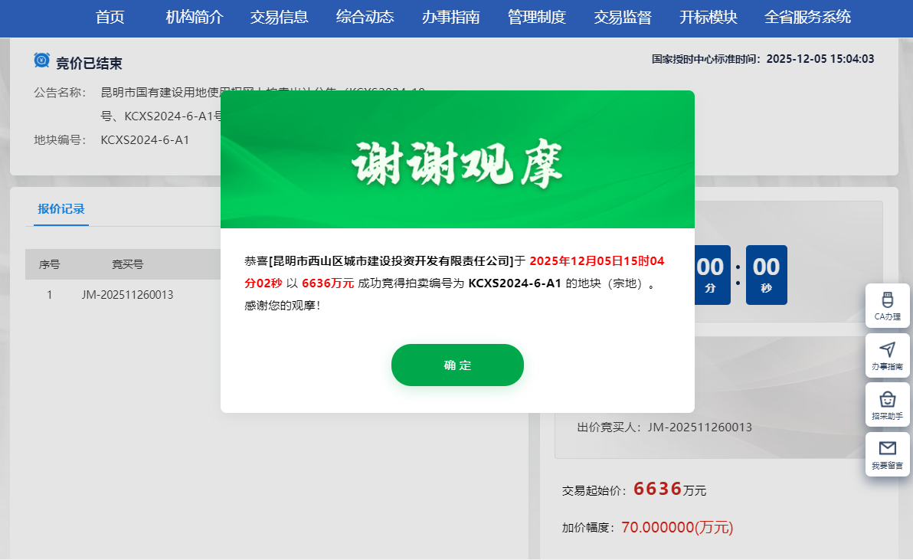The width and height of the screenshot is (913, 560).
Task: Select the 开标模块 menu item
Action: pyautogui.click(x=708, y=18)
